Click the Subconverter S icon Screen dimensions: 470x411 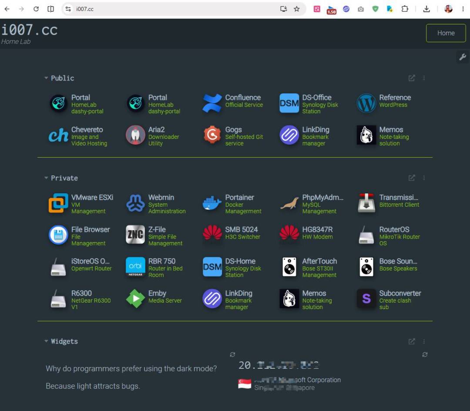click(366, 299)
